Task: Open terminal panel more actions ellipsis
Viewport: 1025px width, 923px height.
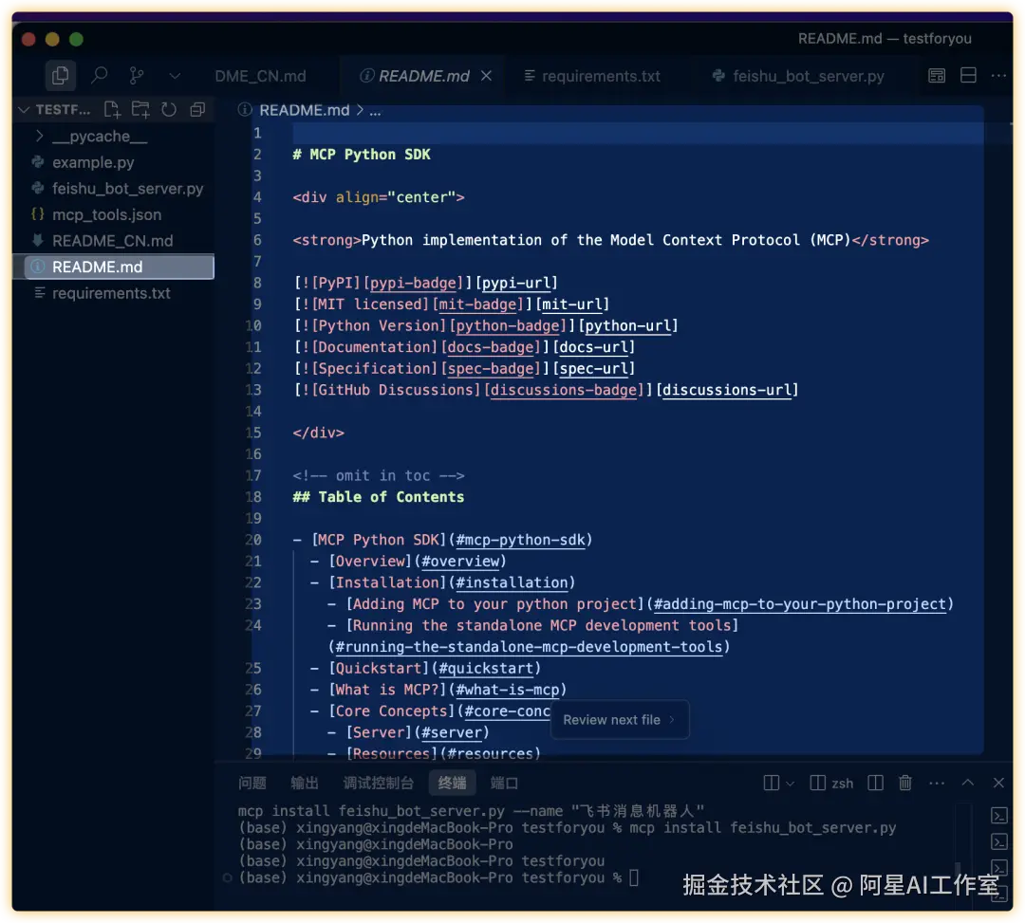Action: (x=936, y=783)
